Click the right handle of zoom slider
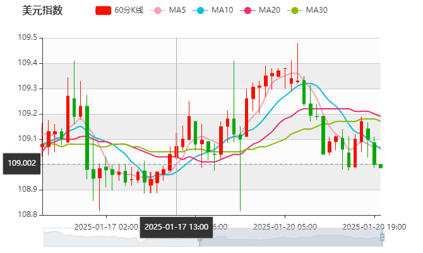This screenshot has width=423, height=253. coord(383,237)
